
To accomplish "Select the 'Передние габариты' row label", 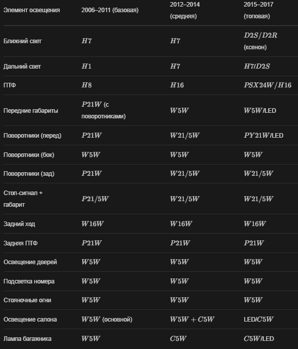I will pyautogui.click(x=30, y=111).
